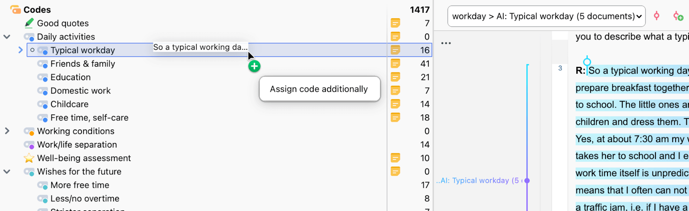Click the Codes root label
Image resolution: width=689 pixels, height=211 pixels.
coord(37,10)
